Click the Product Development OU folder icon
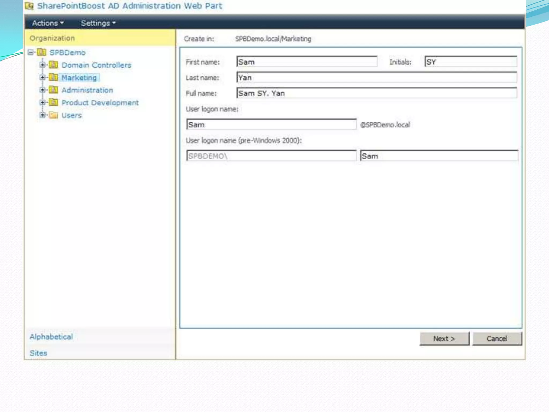 point(54,102)
